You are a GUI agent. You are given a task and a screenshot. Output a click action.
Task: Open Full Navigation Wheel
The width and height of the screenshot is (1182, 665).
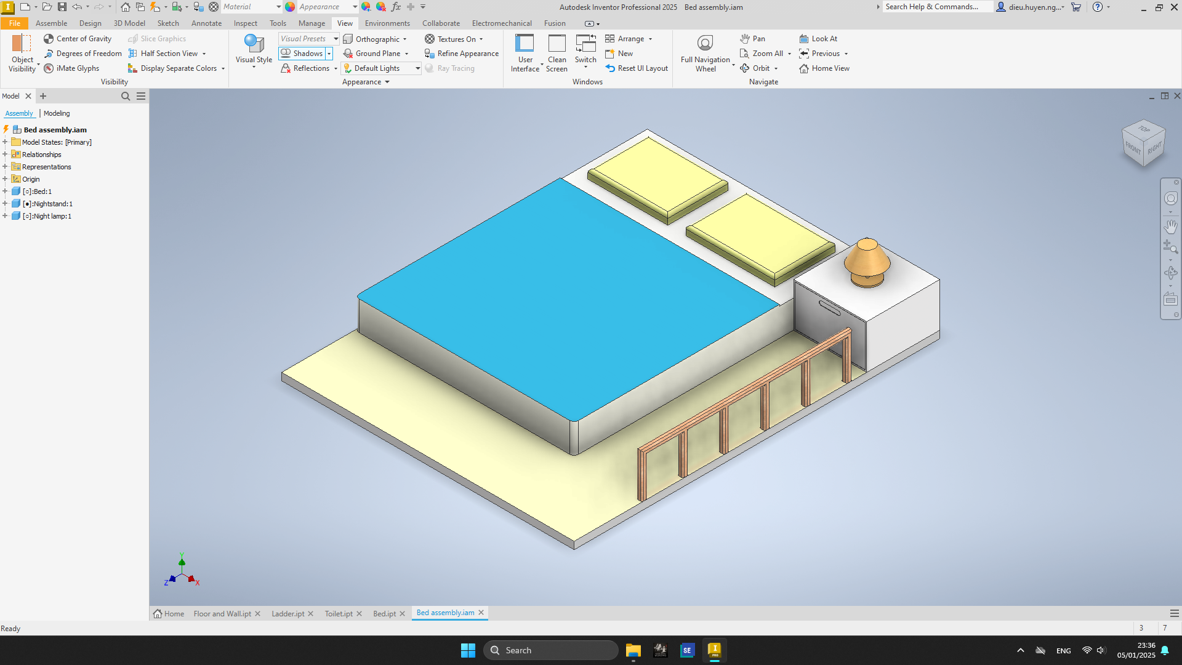click(x=706, y=54)
